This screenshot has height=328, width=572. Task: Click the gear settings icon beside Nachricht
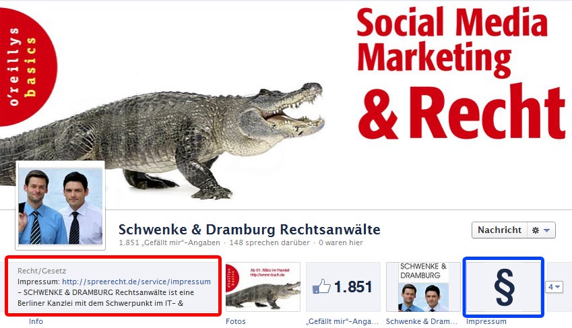pos(535,230)
